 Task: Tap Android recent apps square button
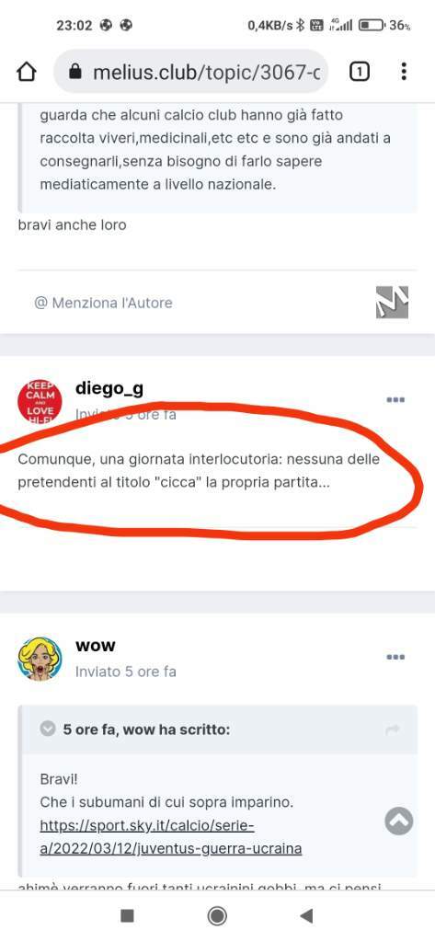pos(127,915)
